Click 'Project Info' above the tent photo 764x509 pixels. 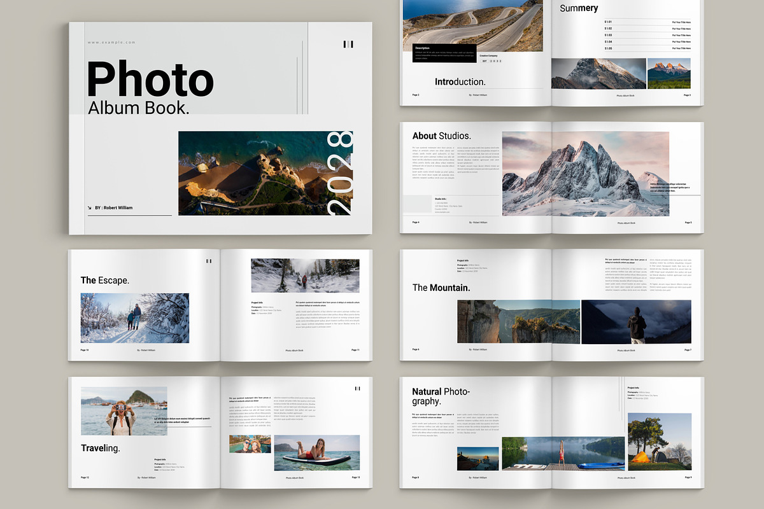coord(633,388)
